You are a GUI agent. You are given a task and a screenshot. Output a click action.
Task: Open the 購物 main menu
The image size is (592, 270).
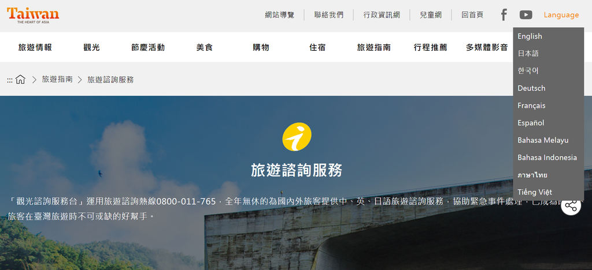pyautogui.click(x=261, y=47)
